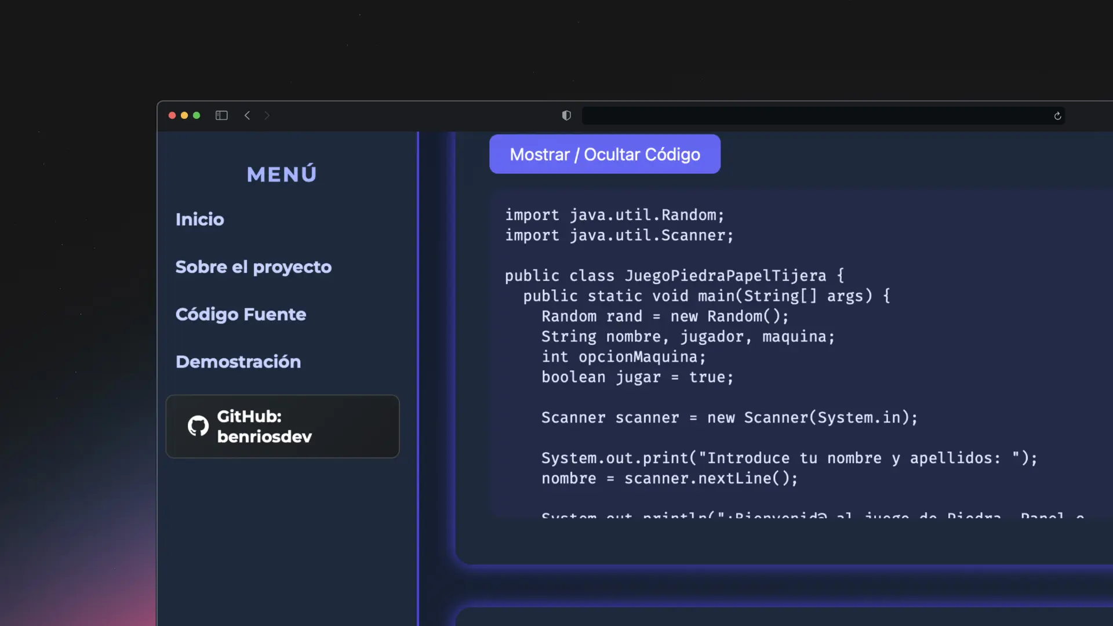
Task: Click the import java.util.Scanner line
Action: 619,235
